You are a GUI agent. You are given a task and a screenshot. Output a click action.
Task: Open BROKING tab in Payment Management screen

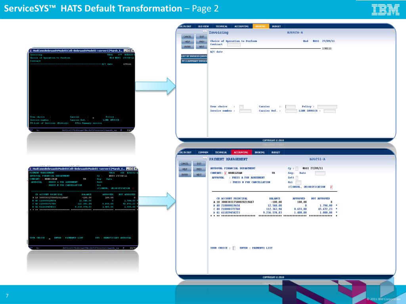coord(260,152)
